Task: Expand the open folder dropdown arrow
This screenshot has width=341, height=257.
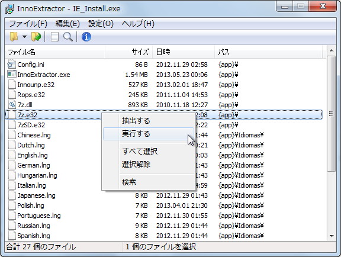Action: click(25, 37)
